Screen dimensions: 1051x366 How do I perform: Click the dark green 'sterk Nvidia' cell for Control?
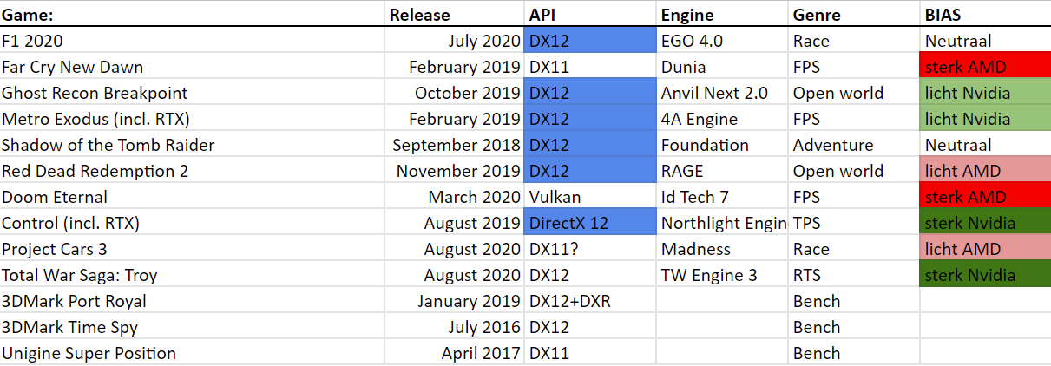point(985,222)
